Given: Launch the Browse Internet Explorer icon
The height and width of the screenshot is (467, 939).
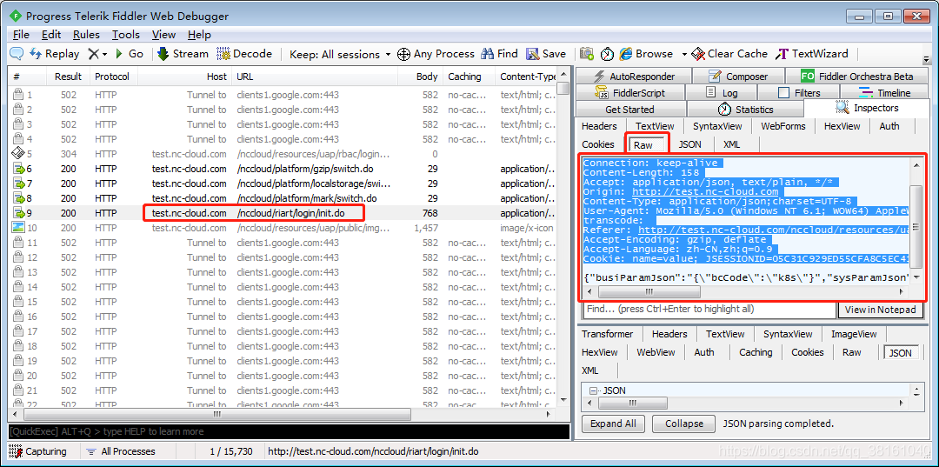Looking at the screenshot, I should [626, 54].
